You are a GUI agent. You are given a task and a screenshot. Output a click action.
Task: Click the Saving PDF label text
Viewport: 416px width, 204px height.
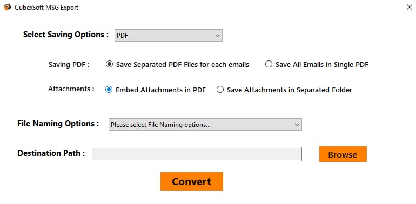pos(69,65)
